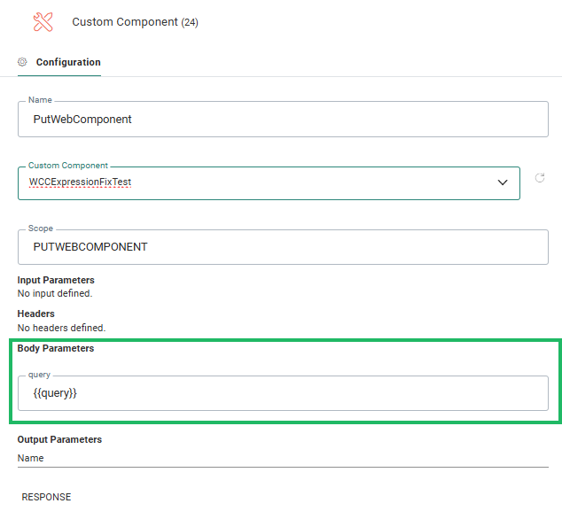The image size is (562, 519).
Task: Switch to the Configuration tab
Action: tap(67, 62)
